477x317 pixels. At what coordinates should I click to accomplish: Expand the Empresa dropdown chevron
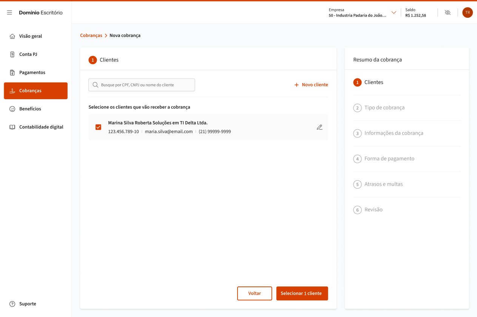pos(394,12)
